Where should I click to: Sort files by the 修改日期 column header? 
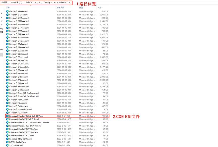click(x=60, y=8)
